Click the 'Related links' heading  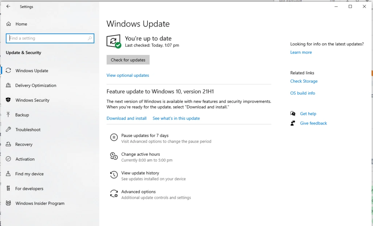[302, 73]
